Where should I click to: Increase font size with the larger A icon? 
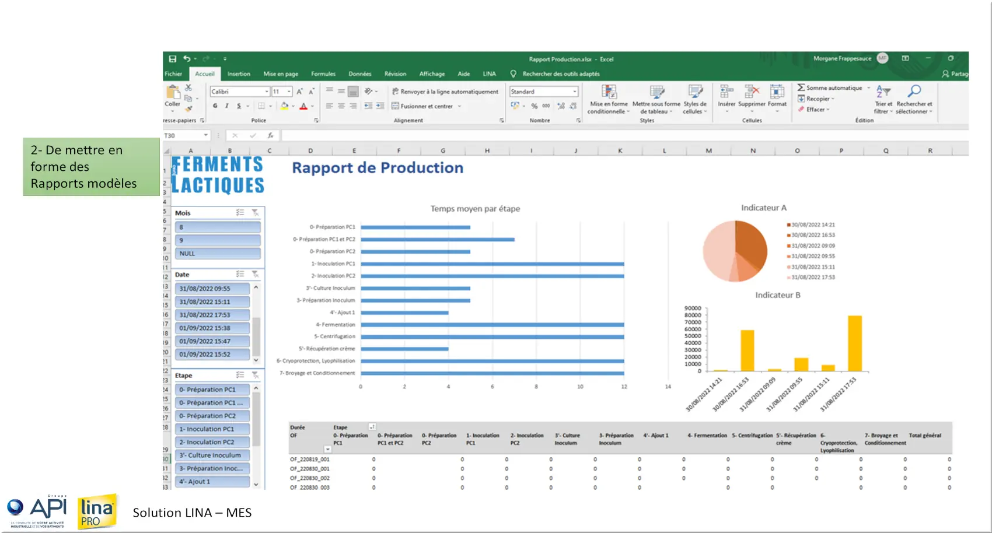pos(299,92)
